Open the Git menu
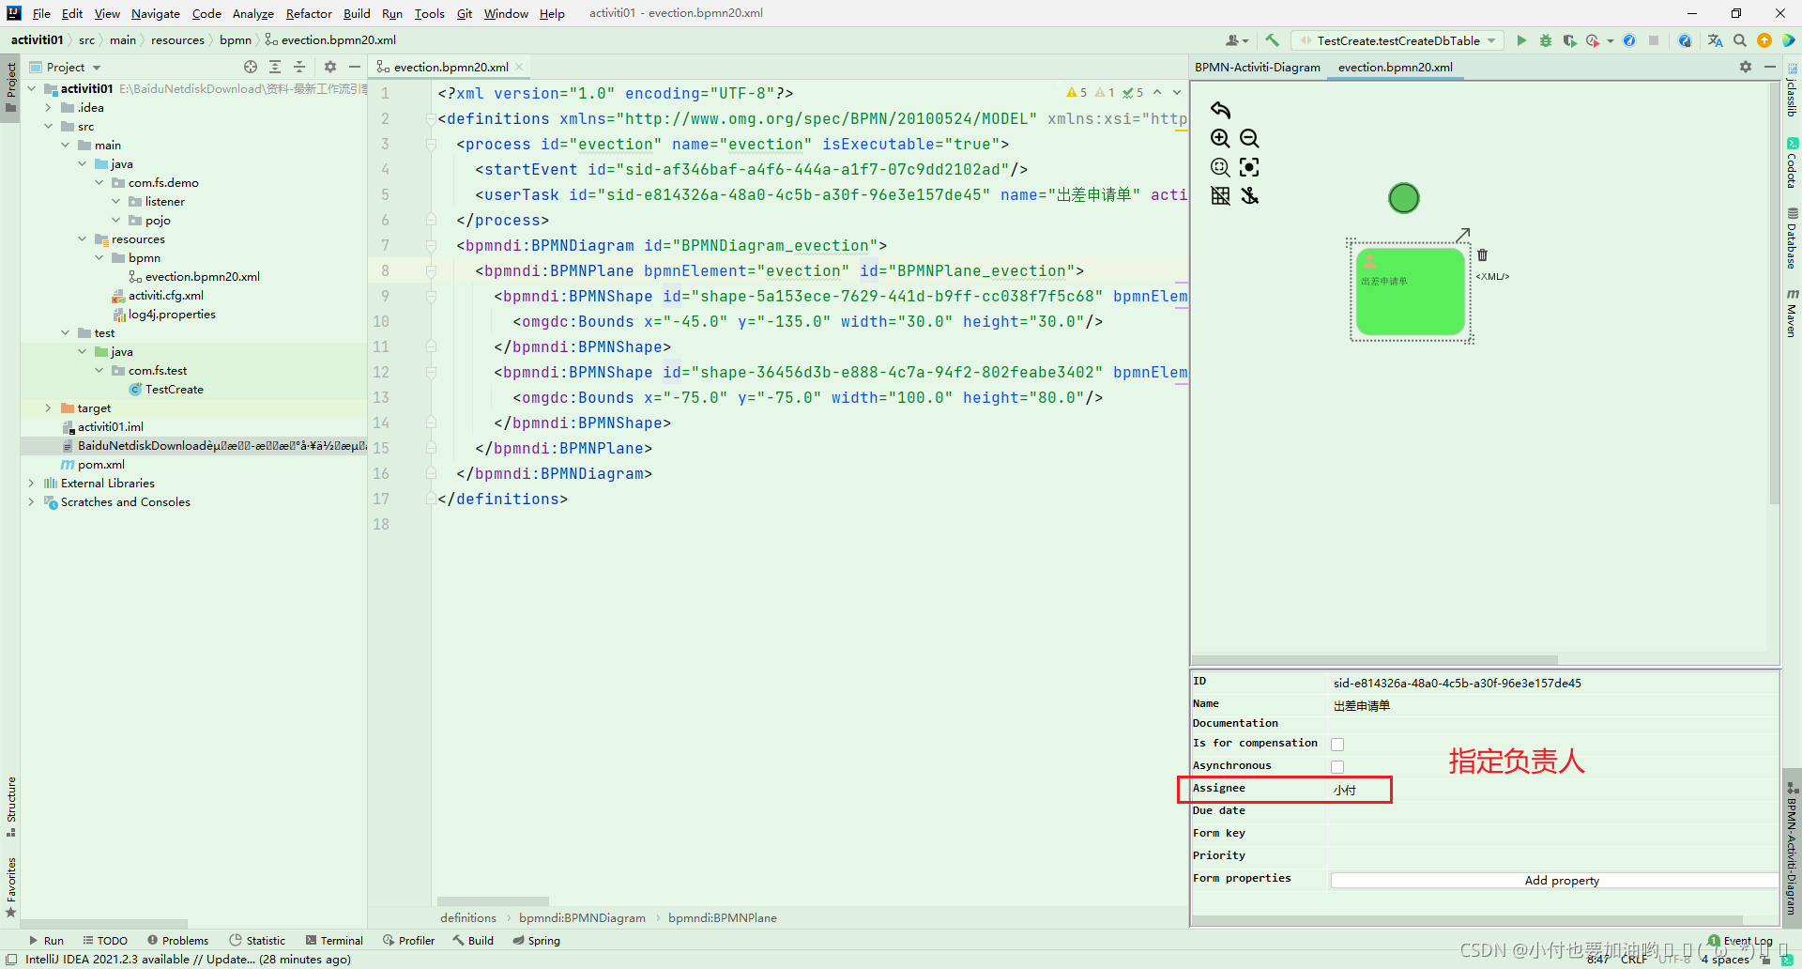Screen dimensions: 1802x969 pos(465,13)
